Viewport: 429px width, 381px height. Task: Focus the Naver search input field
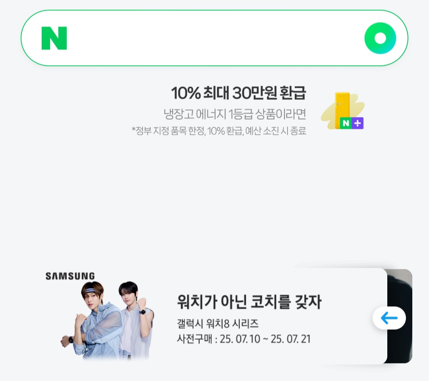coord(214,38)
